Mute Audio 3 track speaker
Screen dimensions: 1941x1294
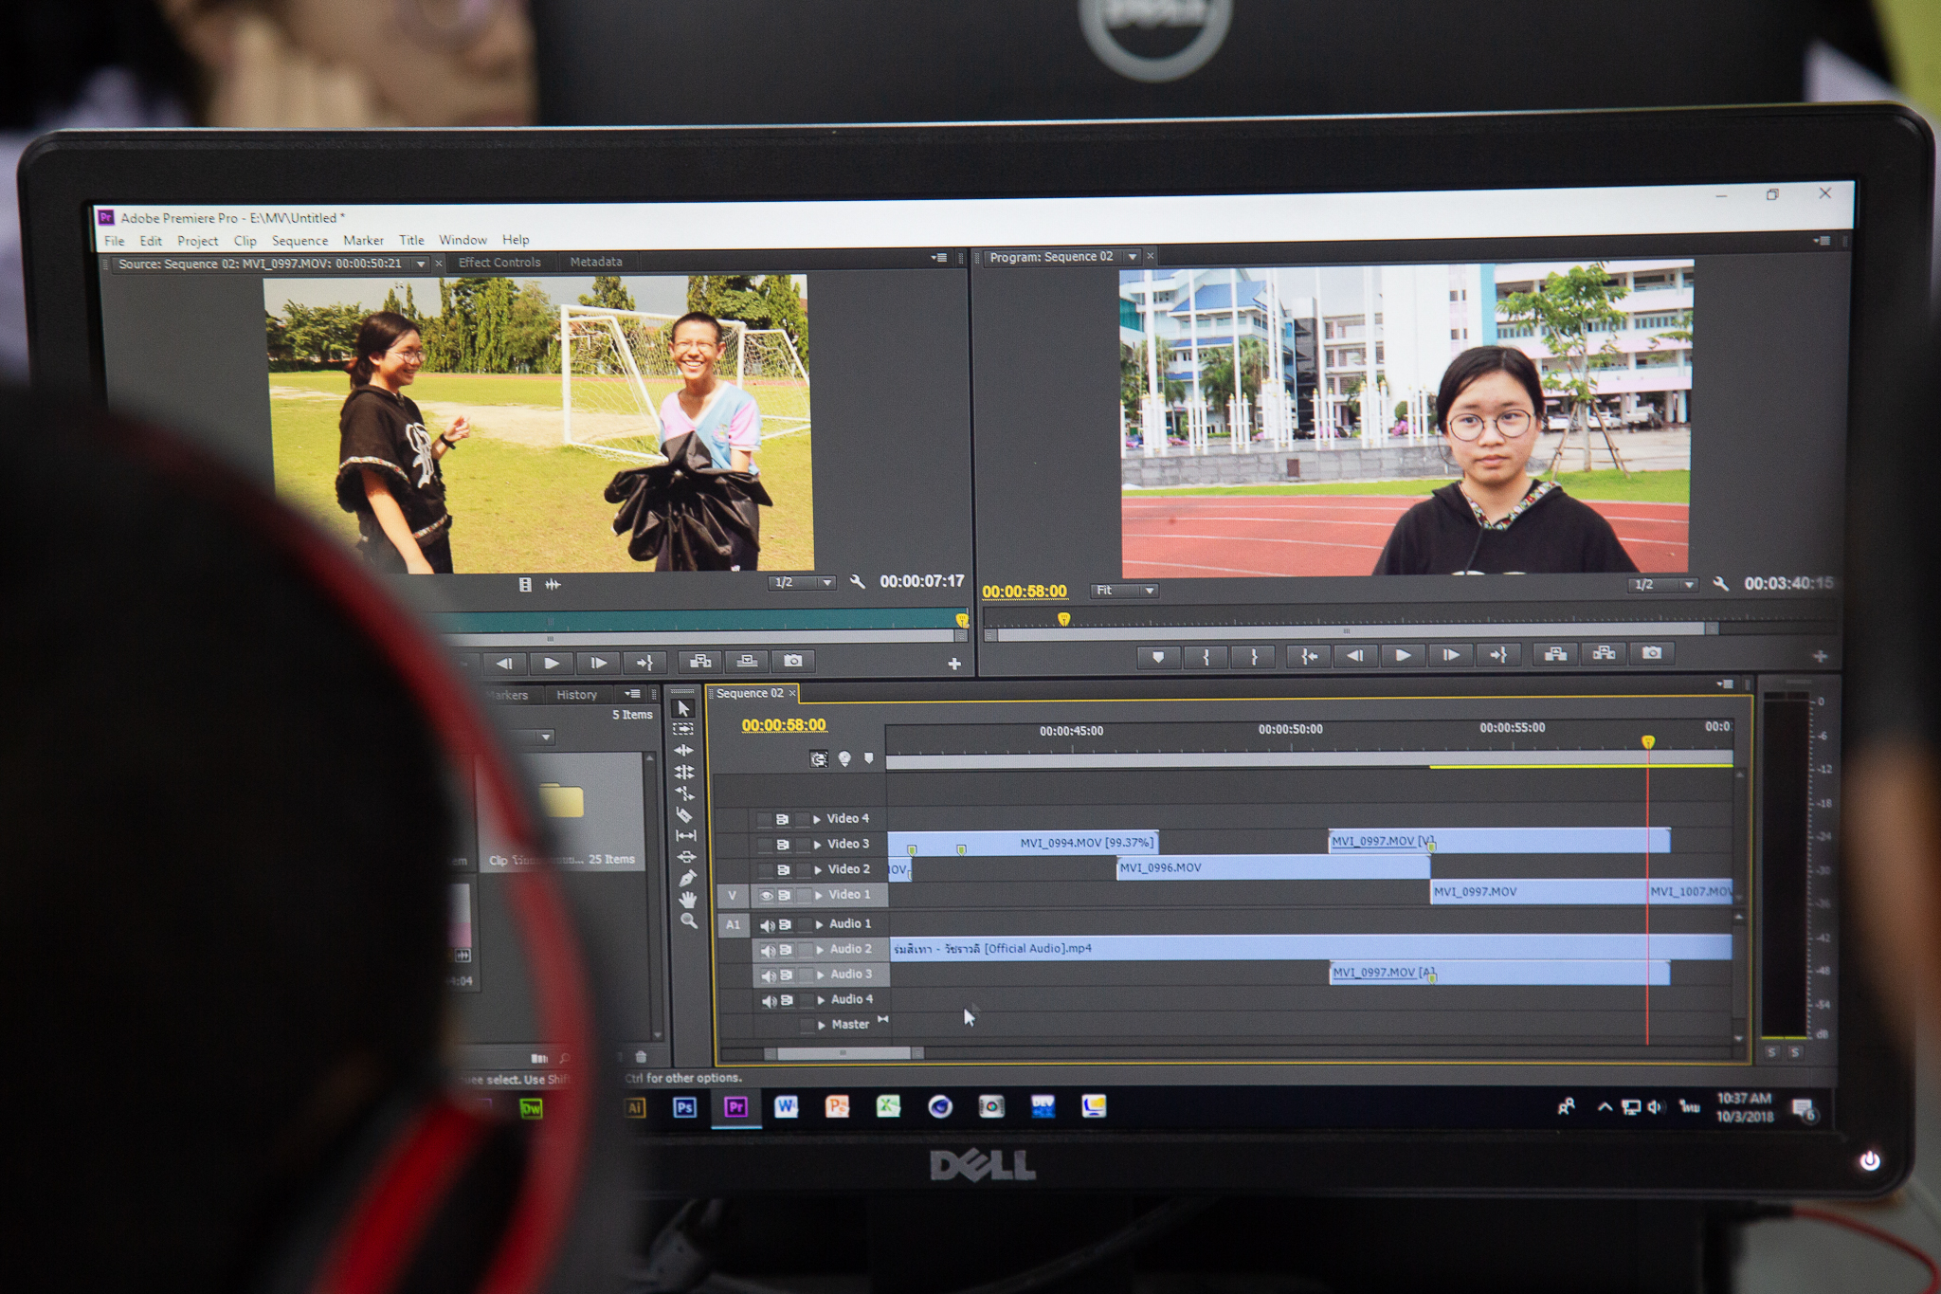(x=769, y=975)
